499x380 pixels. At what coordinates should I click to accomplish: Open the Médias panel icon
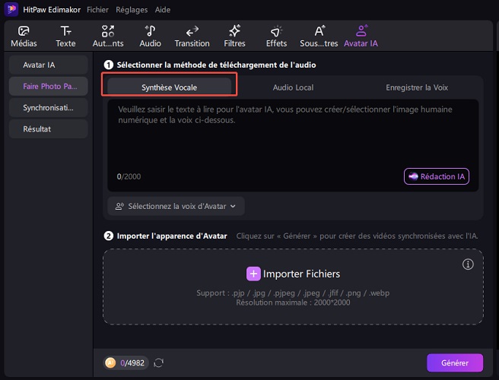coord(24,31)
